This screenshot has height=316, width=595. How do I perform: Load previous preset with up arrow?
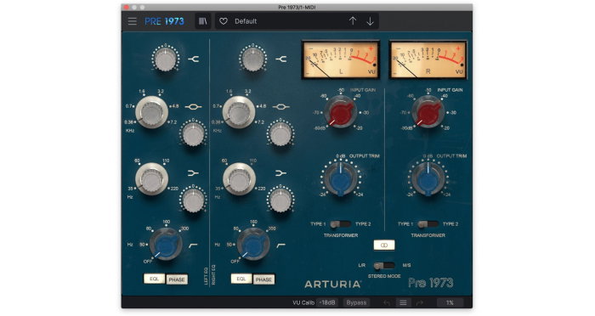353,21
